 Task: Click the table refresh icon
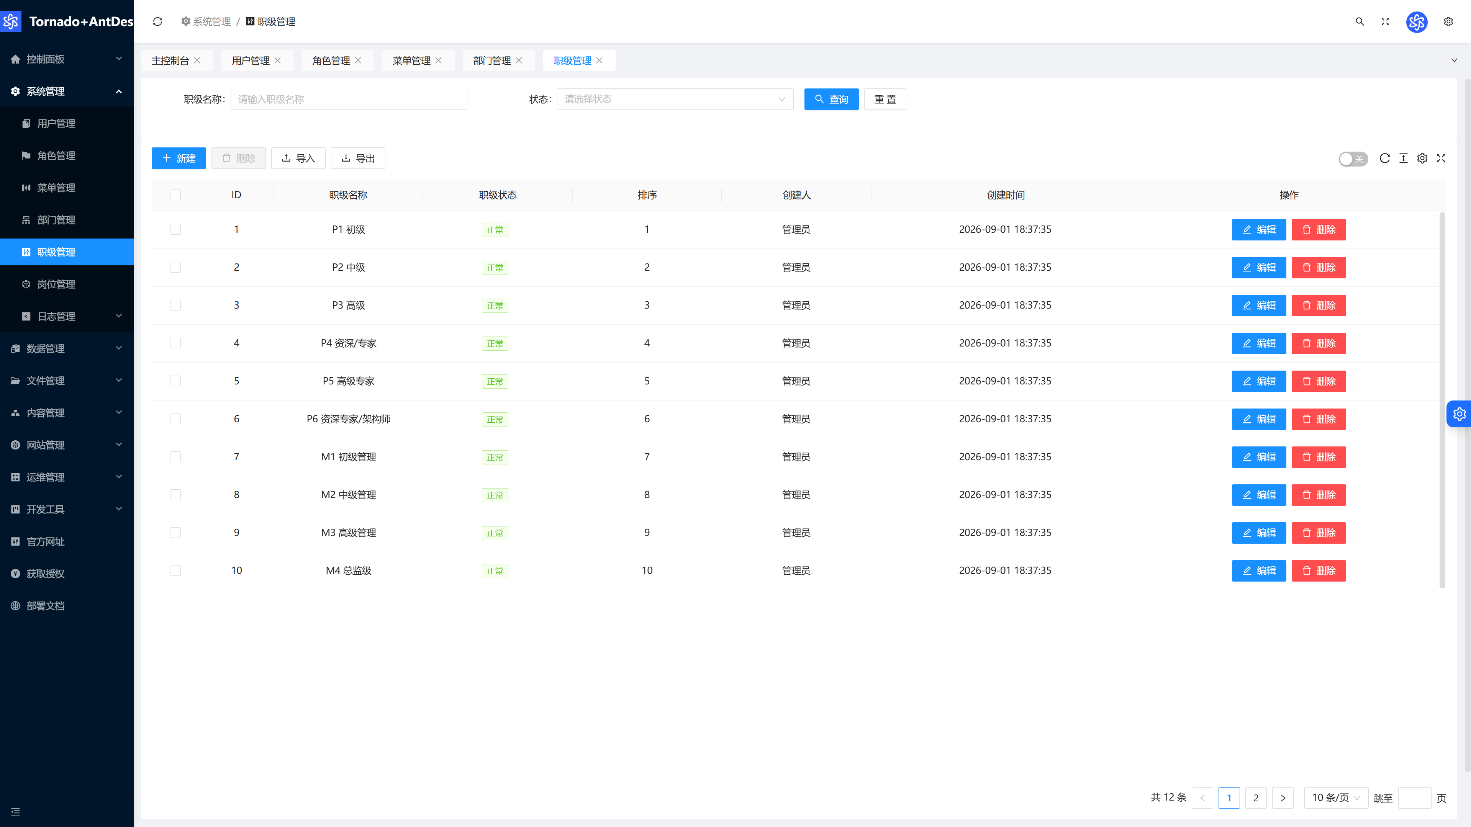click(x=1385, y=158)
